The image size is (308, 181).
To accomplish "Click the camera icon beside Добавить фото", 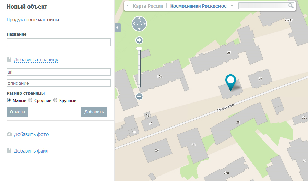I will tap(9, 134).
